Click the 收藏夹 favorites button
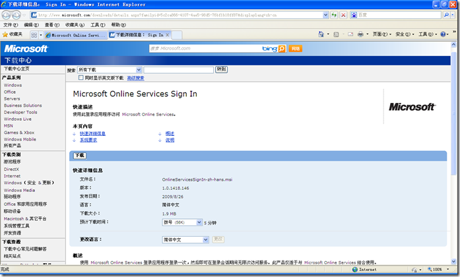 click(x=13, y=34)
